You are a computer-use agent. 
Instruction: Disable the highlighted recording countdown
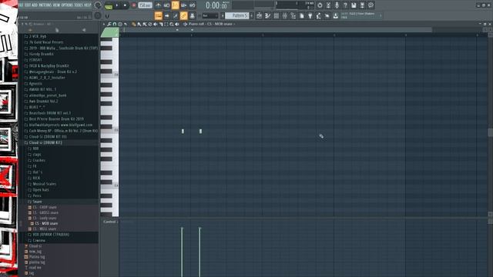click(x=175, y=5)
